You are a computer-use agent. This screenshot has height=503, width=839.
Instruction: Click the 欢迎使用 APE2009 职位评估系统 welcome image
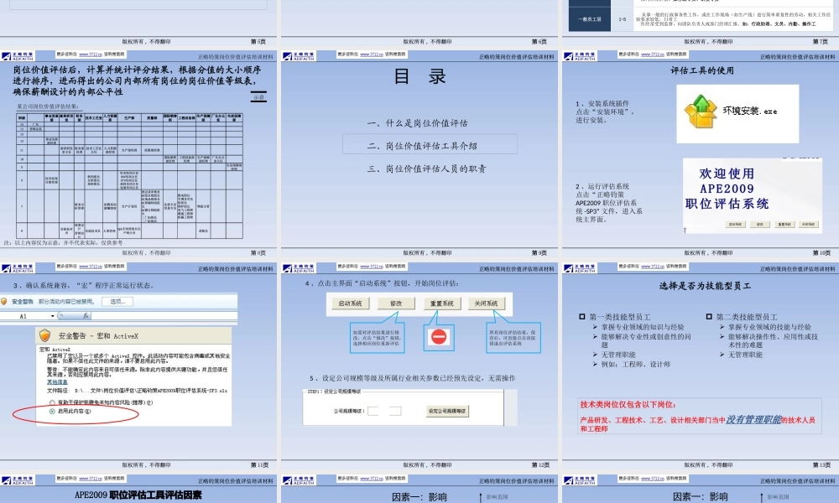pos(753,195)
